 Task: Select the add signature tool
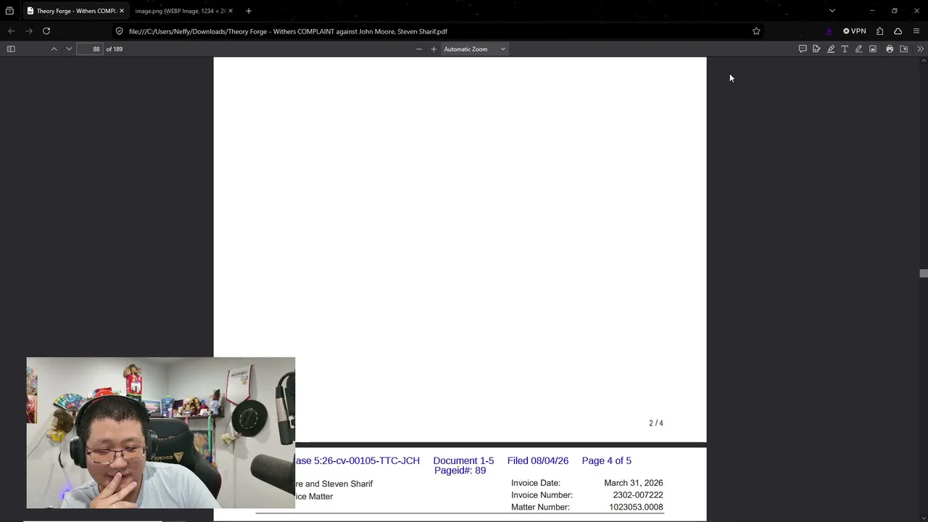(816, 49)
